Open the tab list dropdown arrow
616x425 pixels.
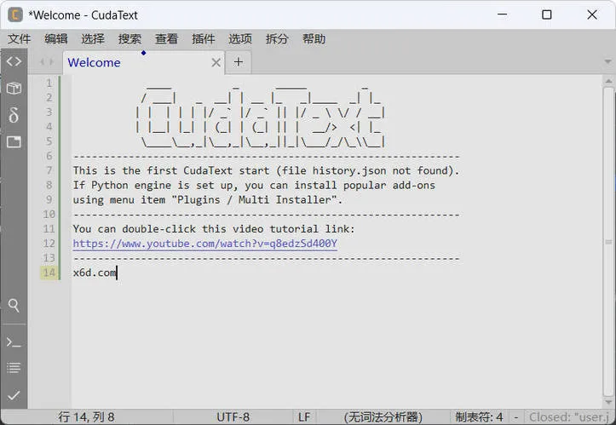pos(607,62)
